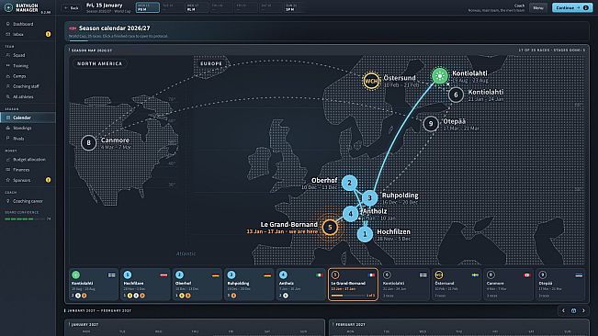Jump to today in month navigator
The image size is (598, 336).
pos(573,311)
